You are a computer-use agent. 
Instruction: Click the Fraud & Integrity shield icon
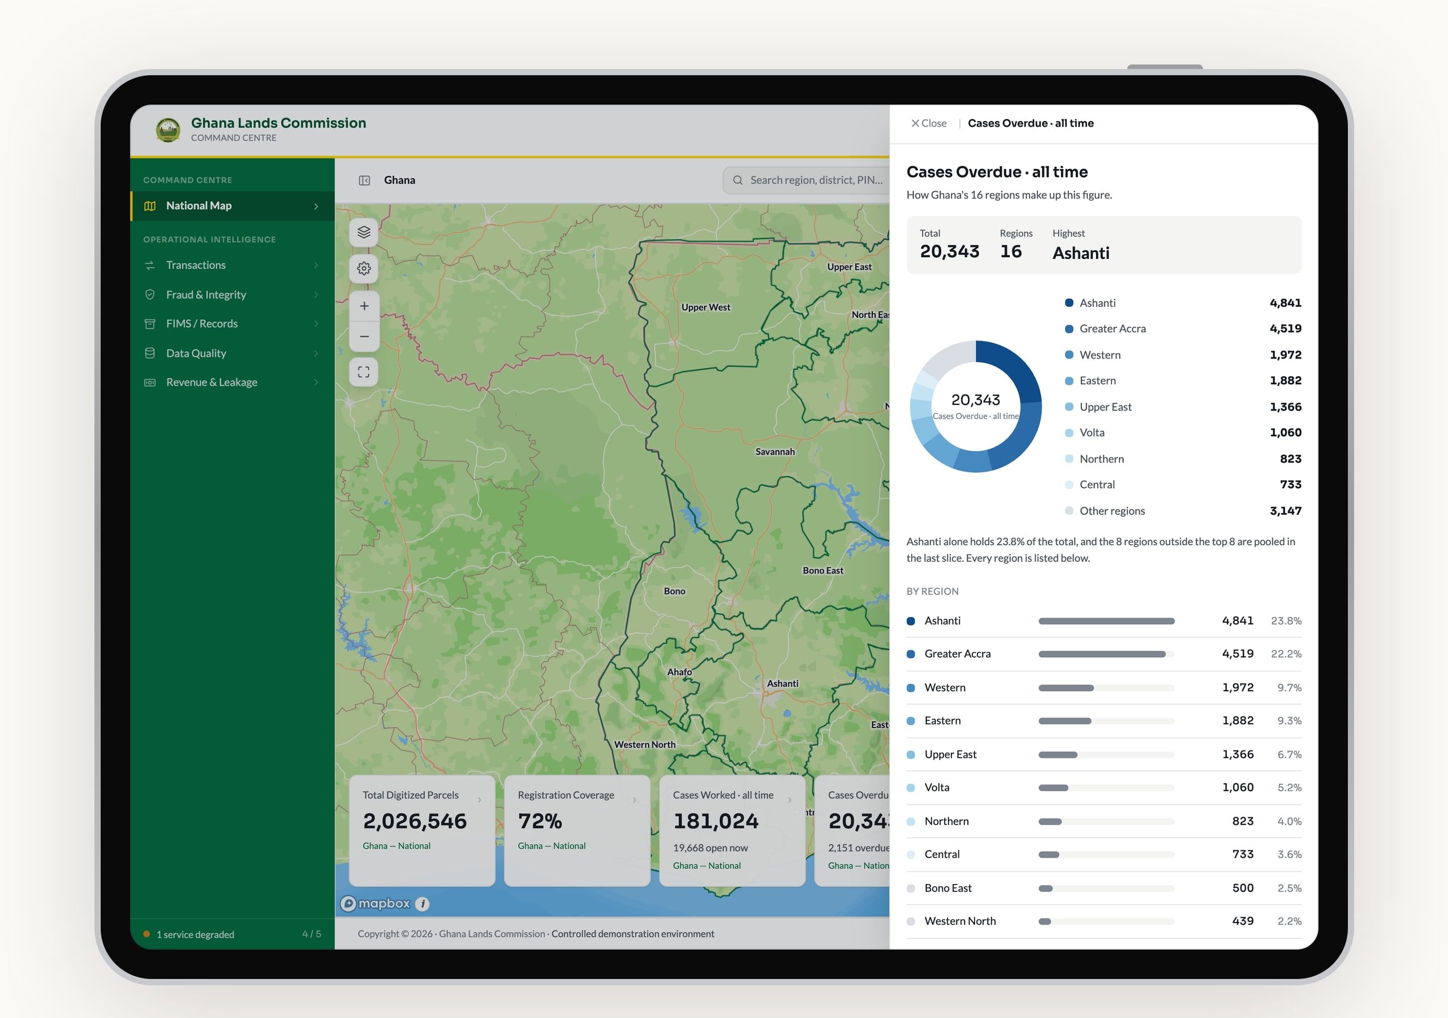[x=150, y=295]
